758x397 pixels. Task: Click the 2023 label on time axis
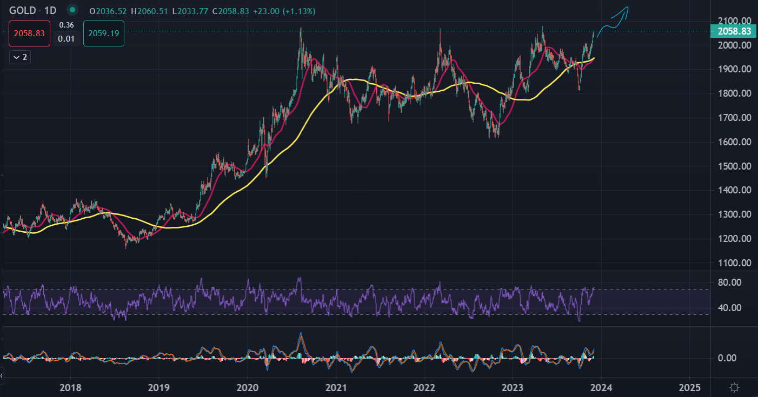tap(512, 387)
